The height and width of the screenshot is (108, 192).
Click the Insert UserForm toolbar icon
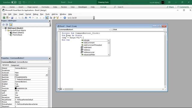[7, 18]
